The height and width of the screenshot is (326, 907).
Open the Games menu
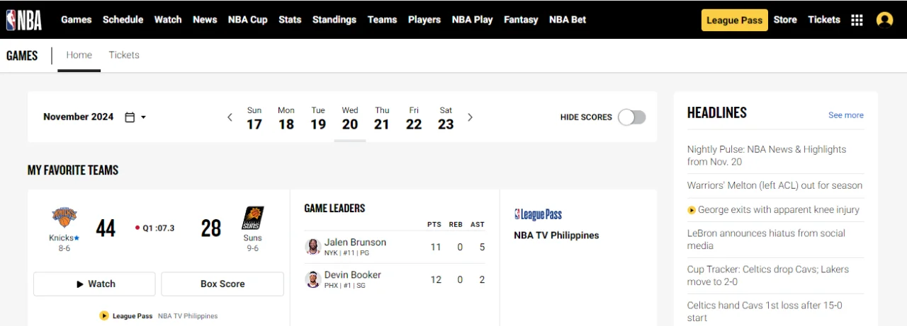point(77,20)
